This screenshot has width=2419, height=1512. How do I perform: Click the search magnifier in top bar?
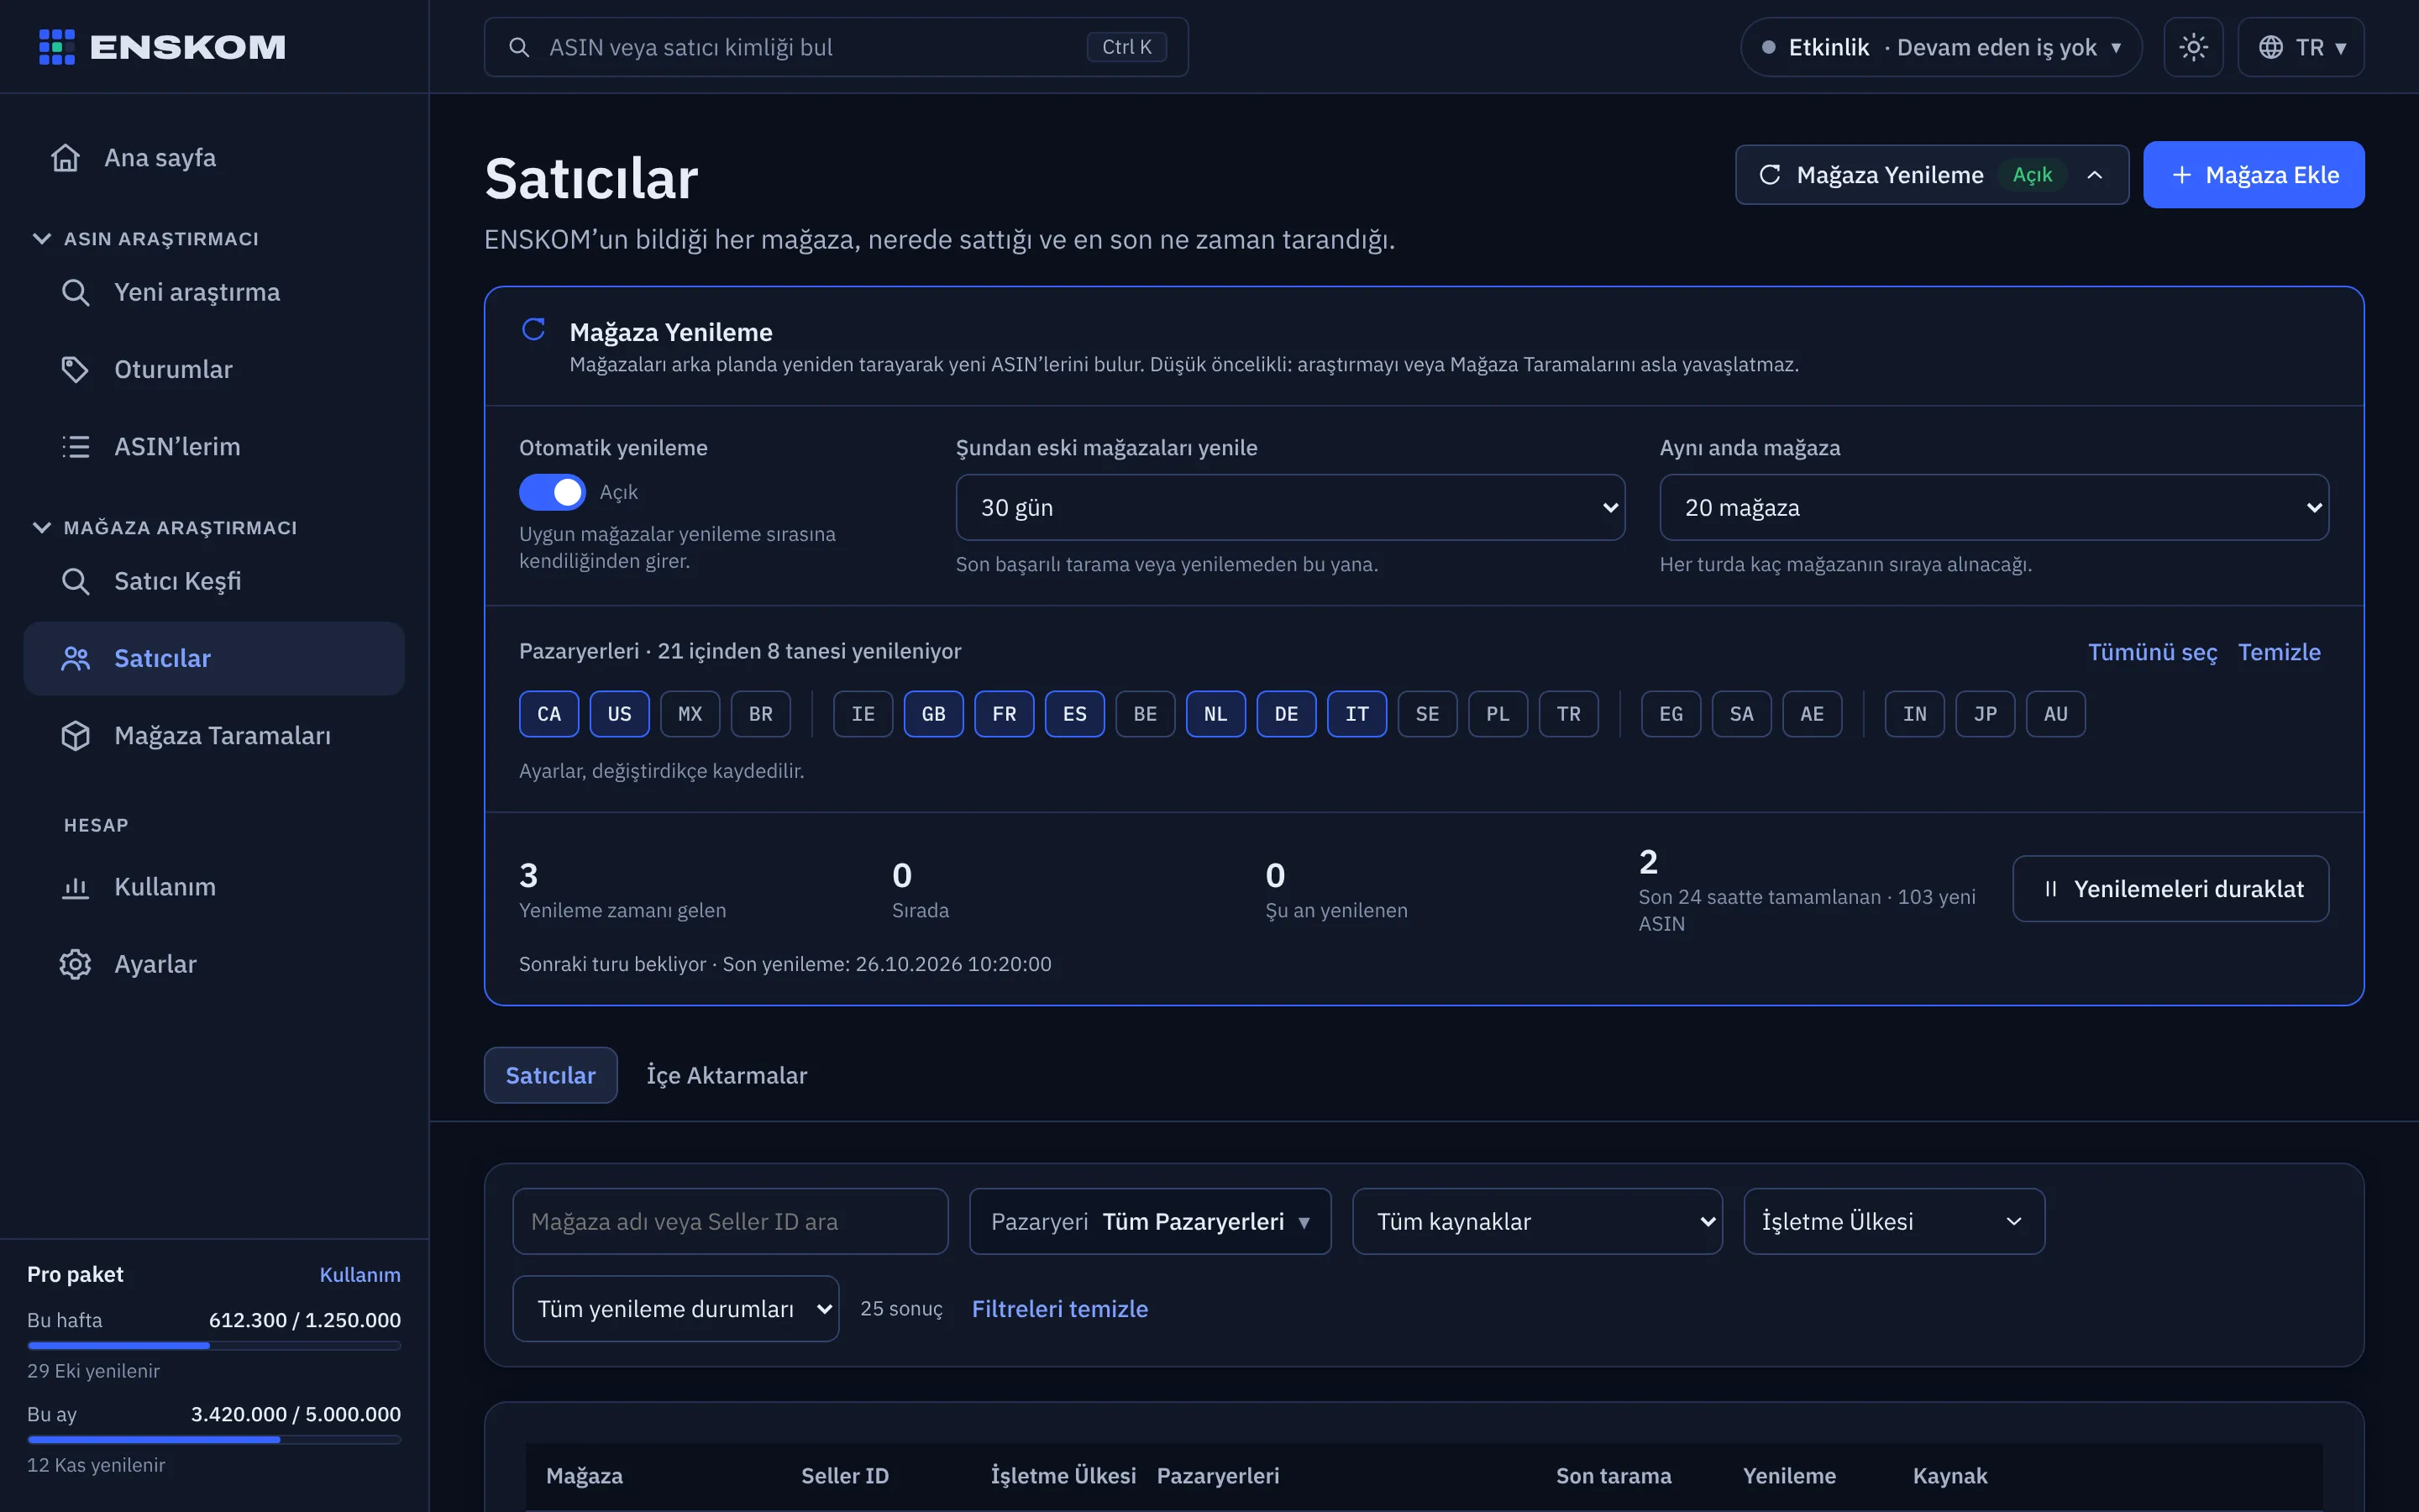point(519,47)
